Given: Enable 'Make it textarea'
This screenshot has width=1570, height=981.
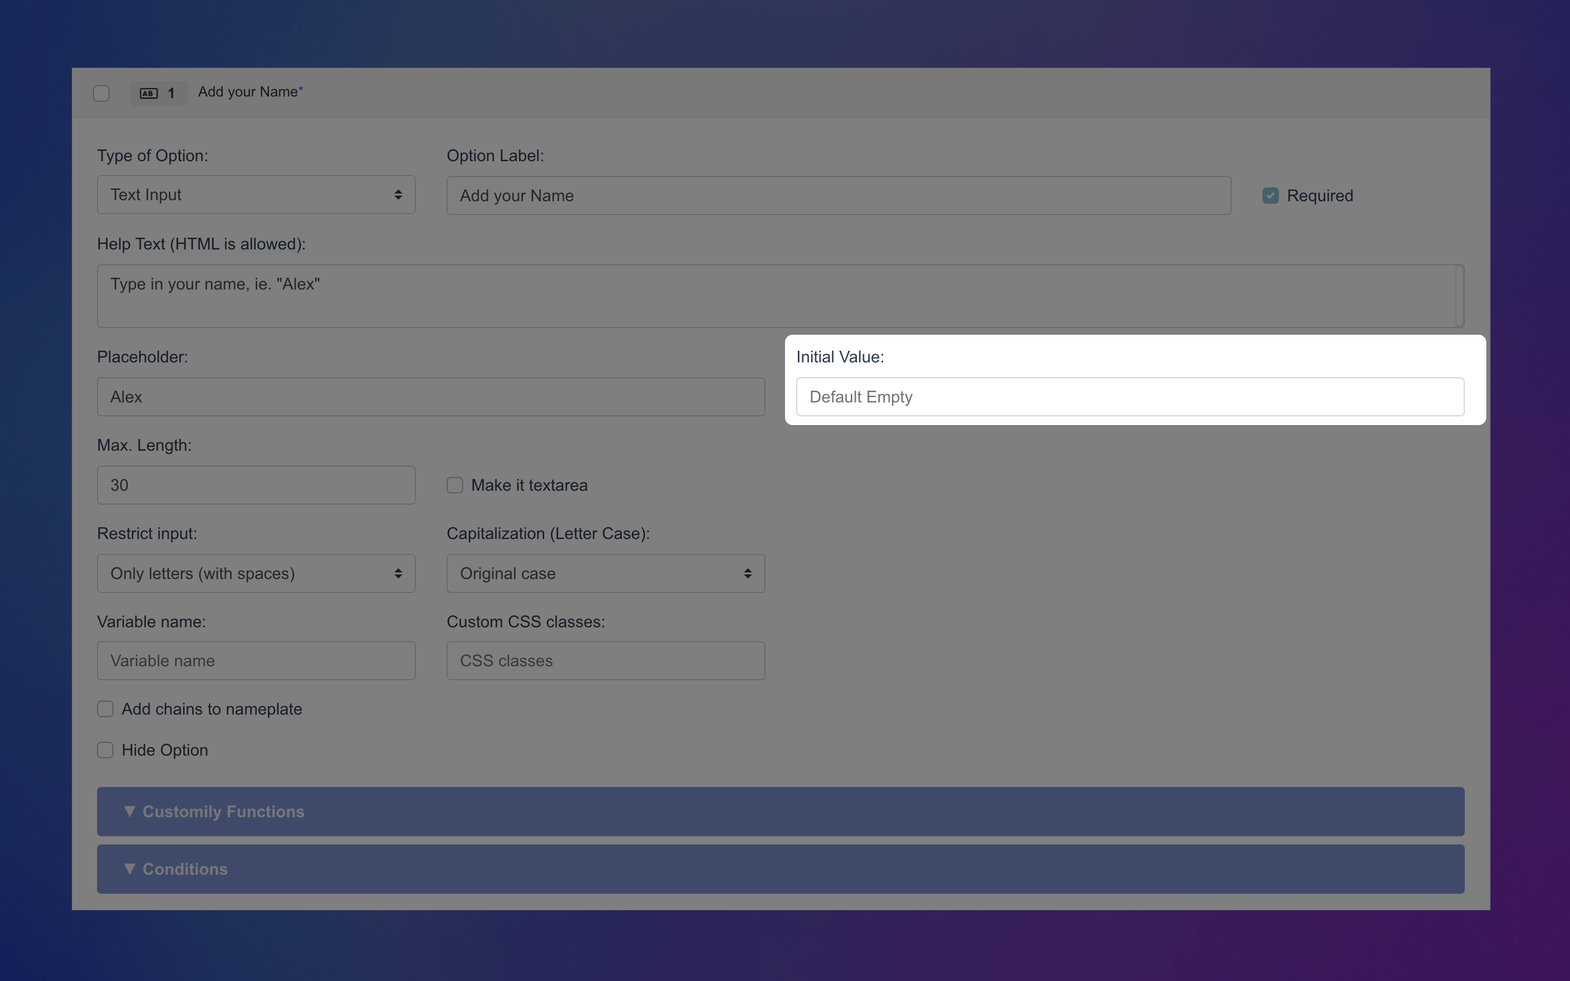Looking at the screenshot, I should (454, 485).
